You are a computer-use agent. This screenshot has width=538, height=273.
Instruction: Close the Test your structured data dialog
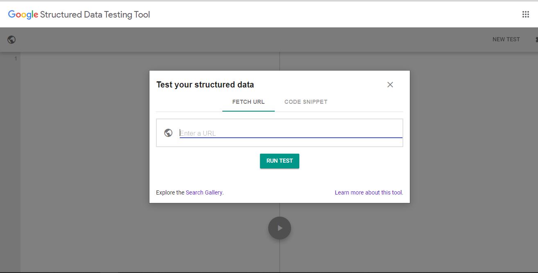[x=390, y=85]
